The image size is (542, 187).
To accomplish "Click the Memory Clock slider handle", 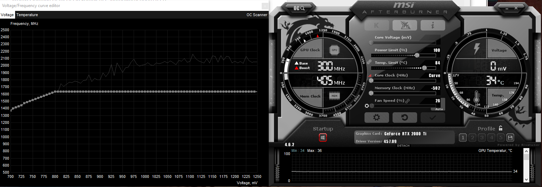I will (x=371, y=93).
